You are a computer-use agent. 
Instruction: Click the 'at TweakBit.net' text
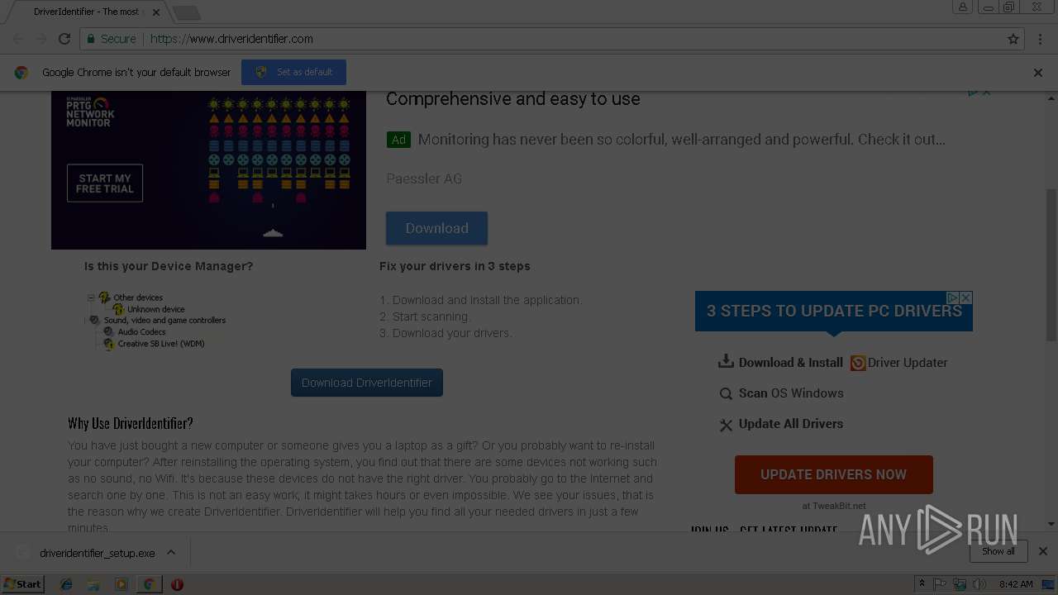[x=834, y=506]
